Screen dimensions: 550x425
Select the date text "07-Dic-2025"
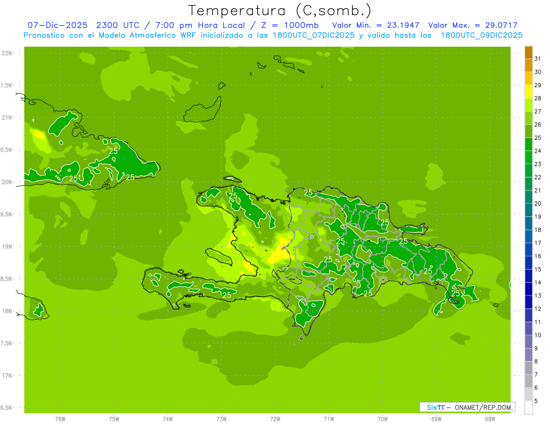tap(57, 25)
